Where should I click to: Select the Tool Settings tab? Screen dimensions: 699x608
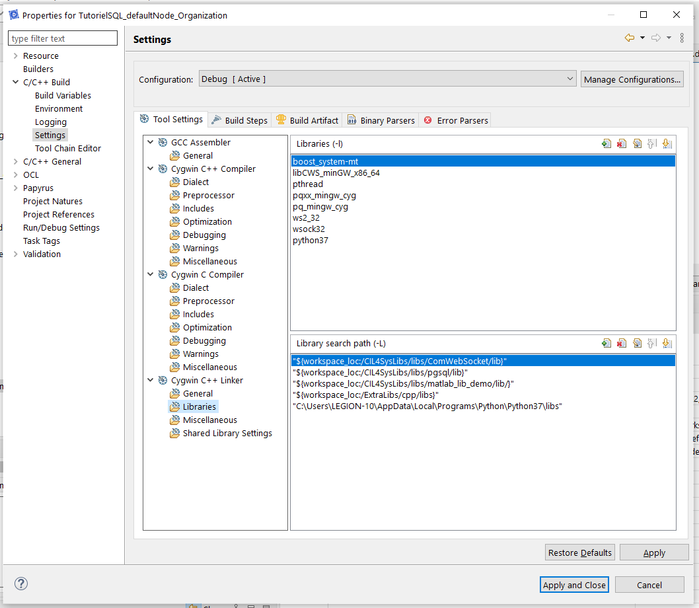pos(171,119)
